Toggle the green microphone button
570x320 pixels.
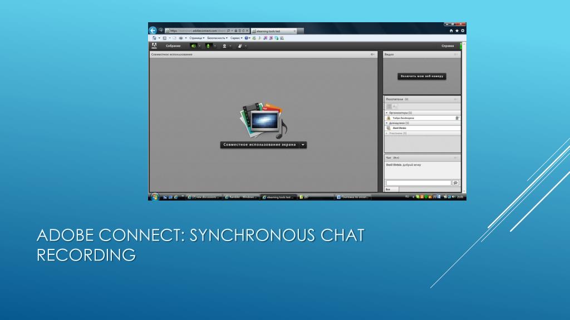pyautogui.click(x=208, y=46)
